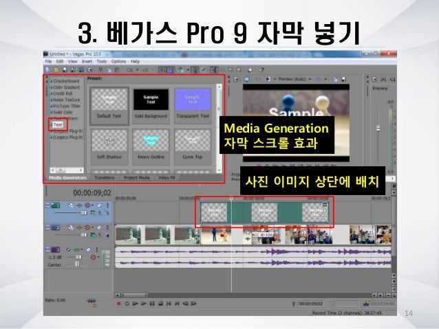Click the Copy Snapshot to Clipboard icon

click(335, 80)
